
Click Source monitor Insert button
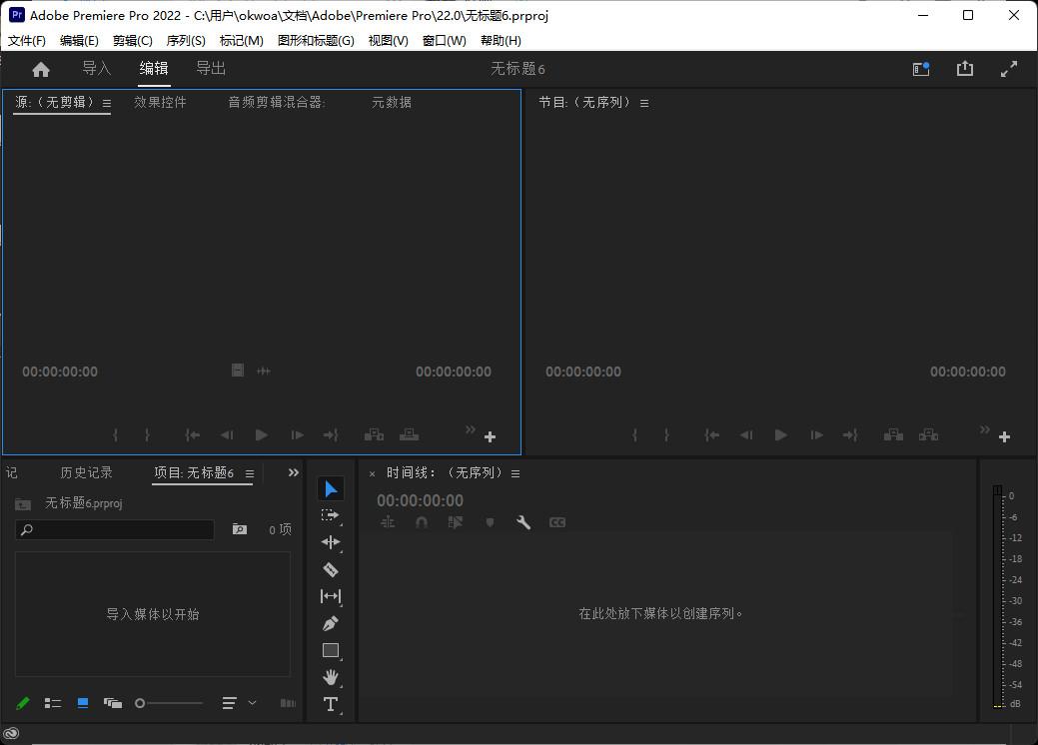(374, 434)
